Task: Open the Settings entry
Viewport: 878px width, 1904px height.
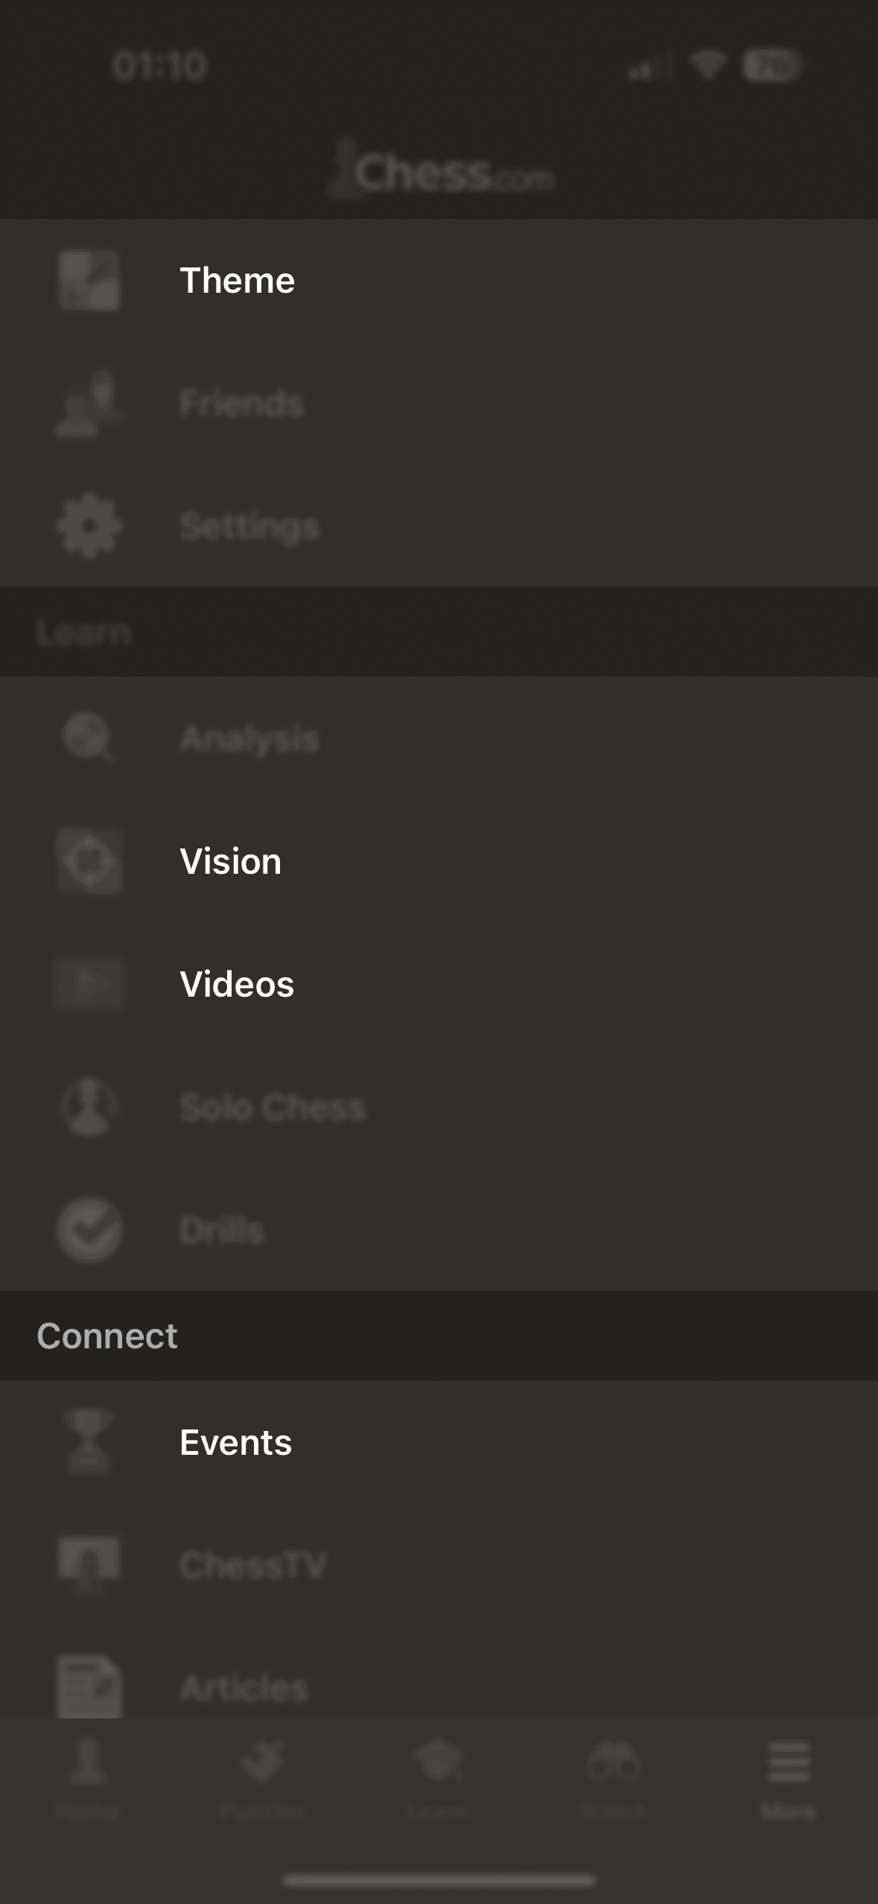Action: 439,526
